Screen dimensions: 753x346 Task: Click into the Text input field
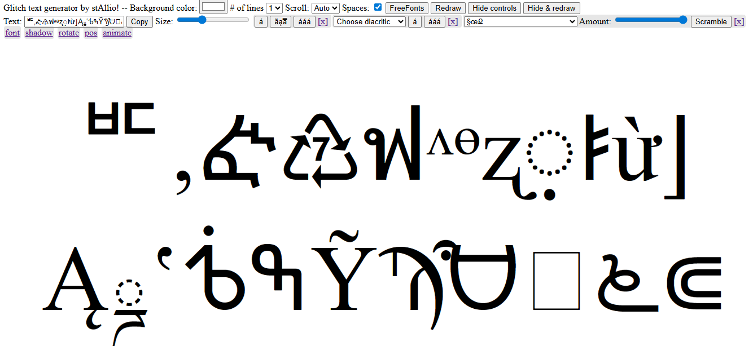click(x=73, y=21)
